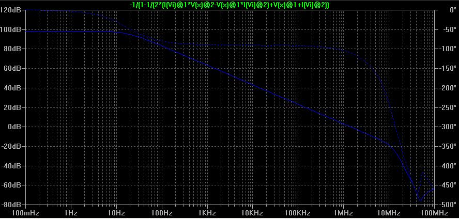Click the 60dB label on magnitude axis
Screen dimensions: 459x219
click(x=12, y=68)
